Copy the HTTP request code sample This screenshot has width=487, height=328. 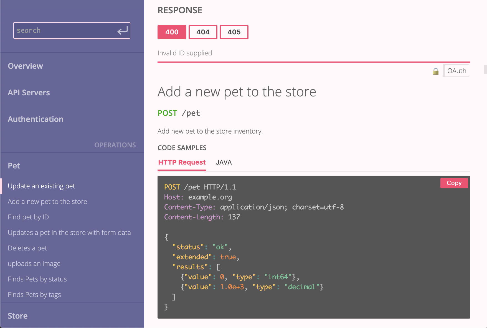coord(454,183)
